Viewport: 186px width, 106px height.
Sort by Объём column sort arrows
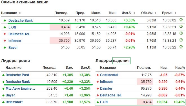[x=155, y=13]
